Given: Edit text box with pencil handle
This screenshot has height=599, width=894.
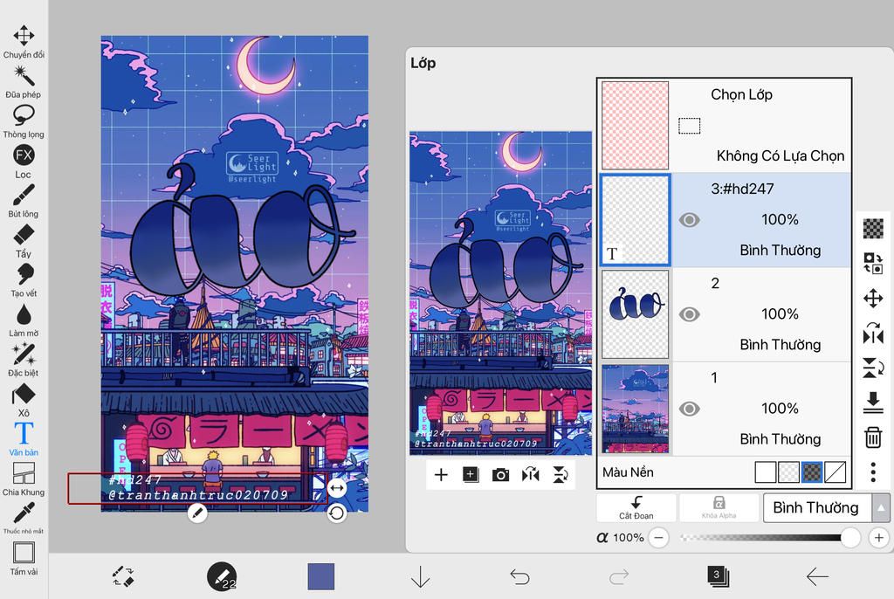Looking at the screenshot, I should tap(196, 513).
